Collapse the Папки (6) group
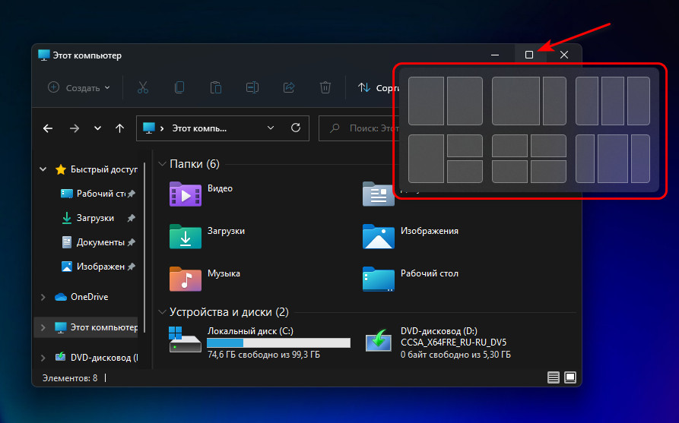The width and height of the screenshot is (679, 423). tap(163, 164)
